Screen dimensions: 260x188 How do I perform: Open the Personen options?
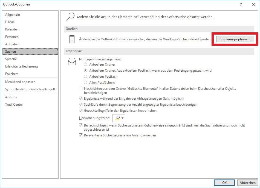click(30, 37)
